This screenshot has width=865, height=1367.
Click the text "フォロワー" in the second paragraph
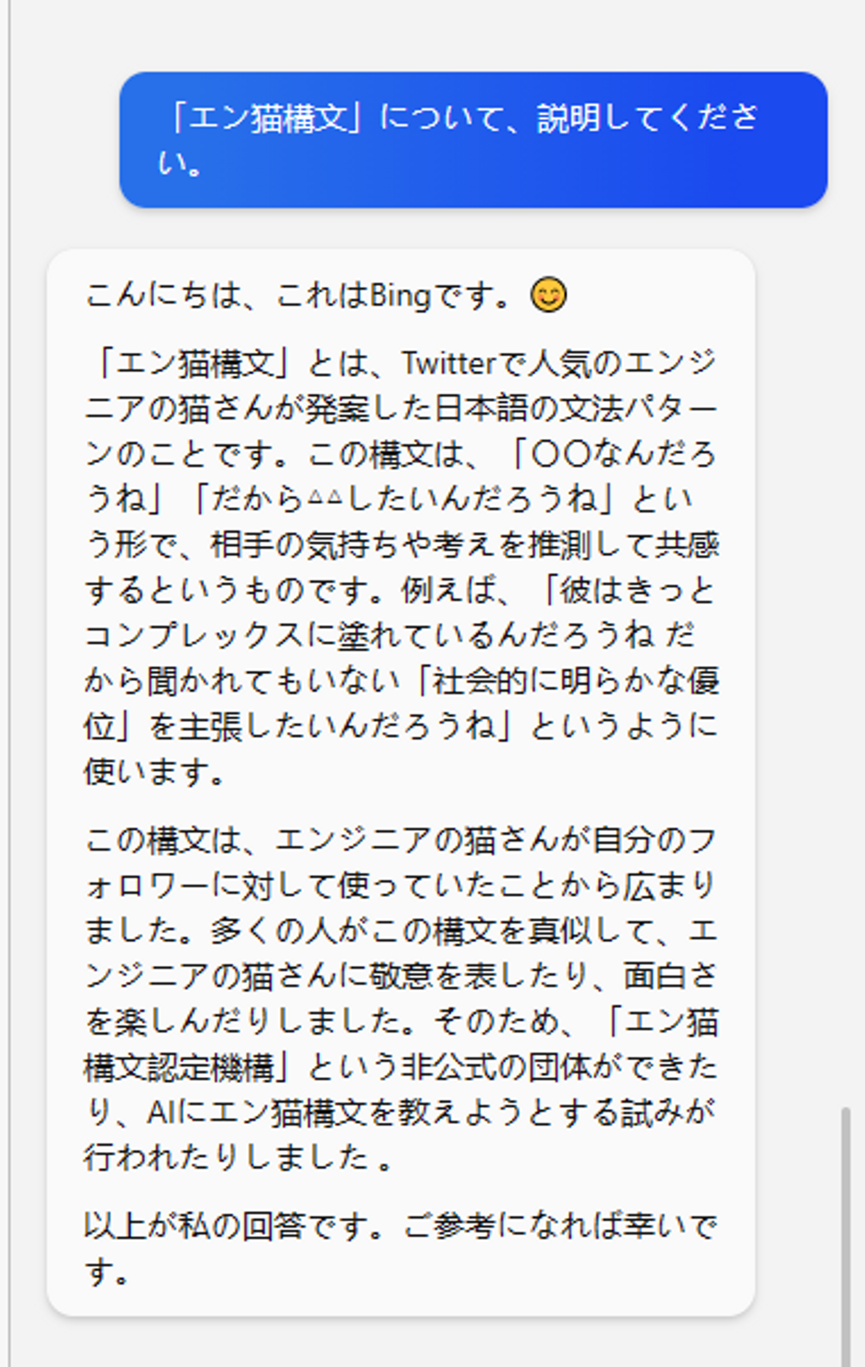(401, 863)
